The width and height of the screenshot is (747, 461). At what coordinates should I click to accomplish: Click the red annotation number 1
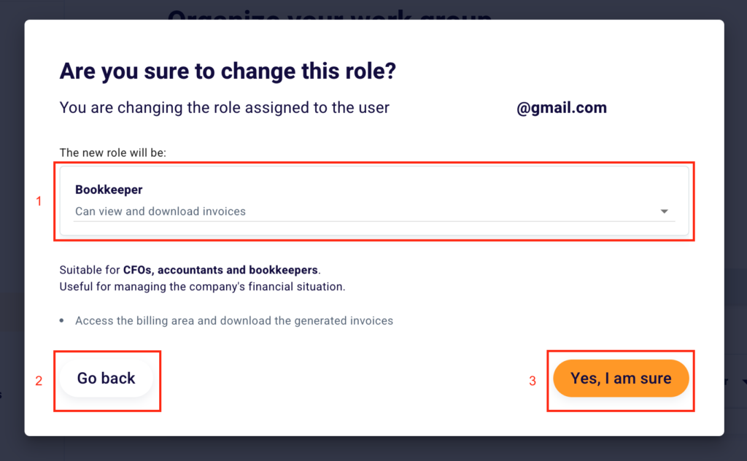click(39, 201)
